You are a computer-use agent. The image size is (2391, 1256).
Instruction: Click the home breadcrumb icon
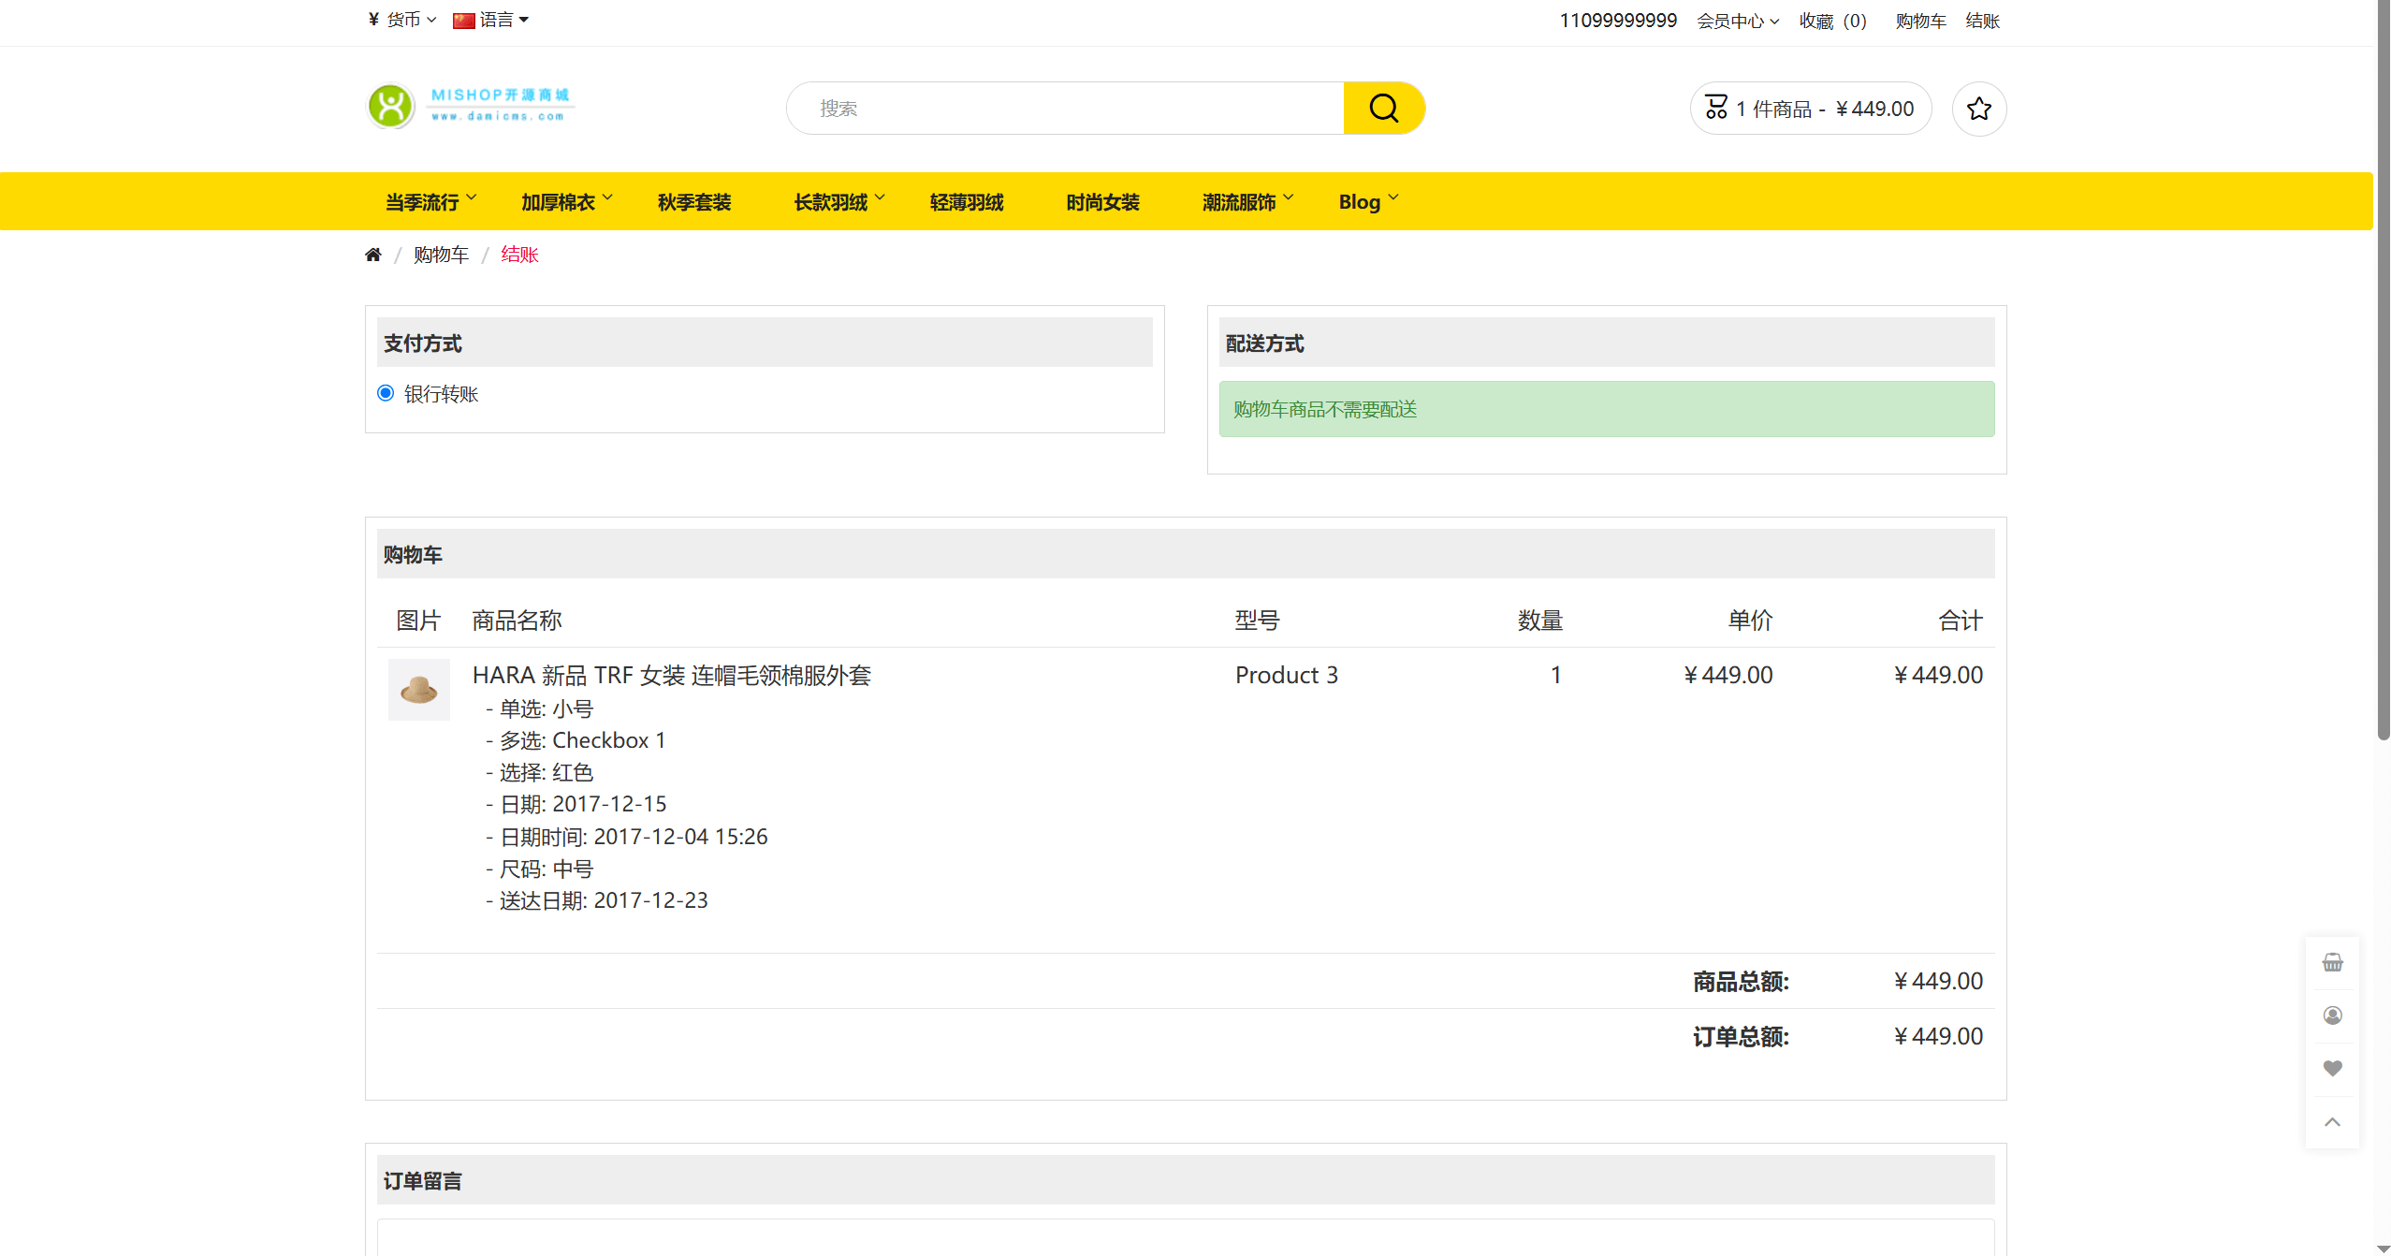coord(372,254)
